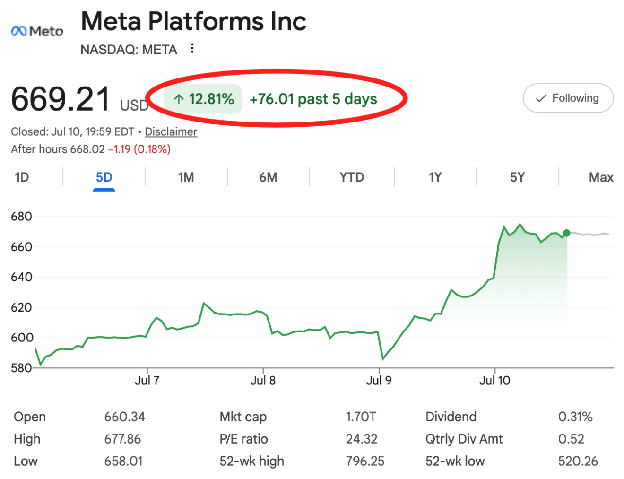
Task: Open the three-dot more options menu
Action: click(192, 48)
